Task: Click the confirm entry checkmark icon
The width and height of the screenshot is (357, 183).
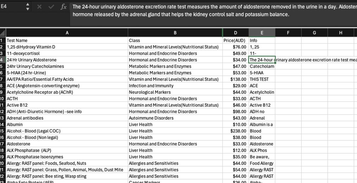Action: coord(51,7)
